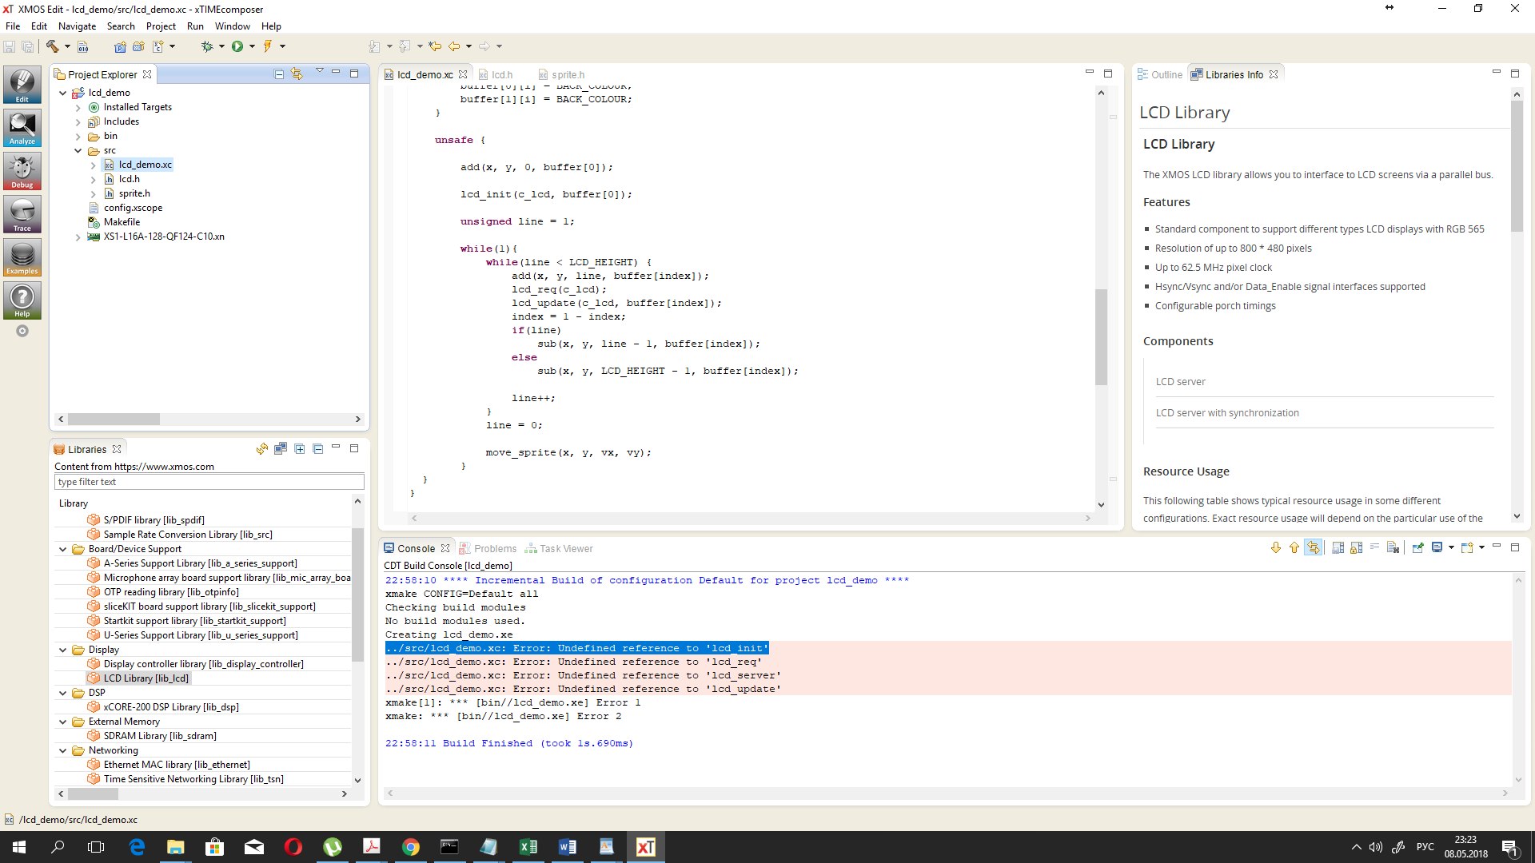
Task: Click the green Run button
Action: (x=237, y=46)
